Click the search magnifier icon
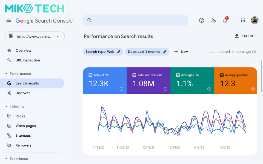Screen dimensions: 263x164 [x=89, y=20]
